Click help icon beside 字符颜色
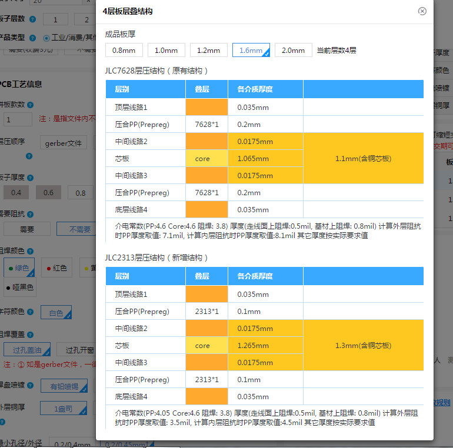The height and width of the screenshot is (448, 453). click(x=29, y=313)
